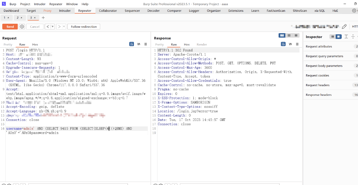The height and width of the screenshot is (185, 358).
Task: Switch to the Decoder tab
Action: (153, 11)
